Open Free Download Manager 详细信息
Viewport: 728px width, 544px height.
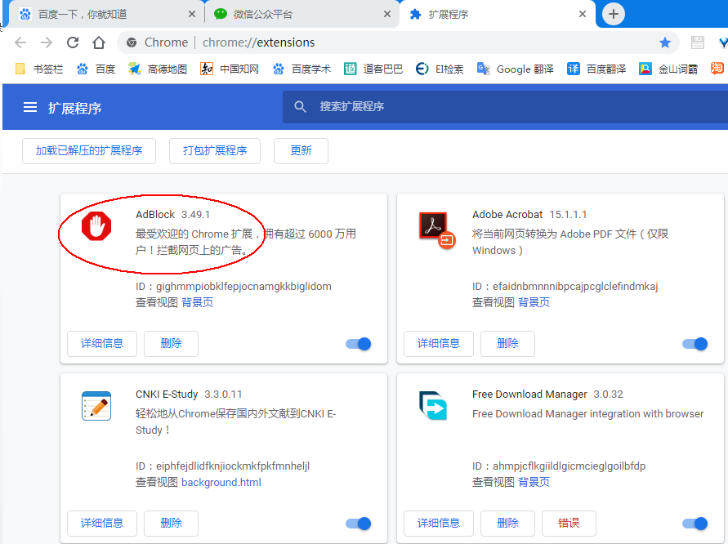coord(439,523)
